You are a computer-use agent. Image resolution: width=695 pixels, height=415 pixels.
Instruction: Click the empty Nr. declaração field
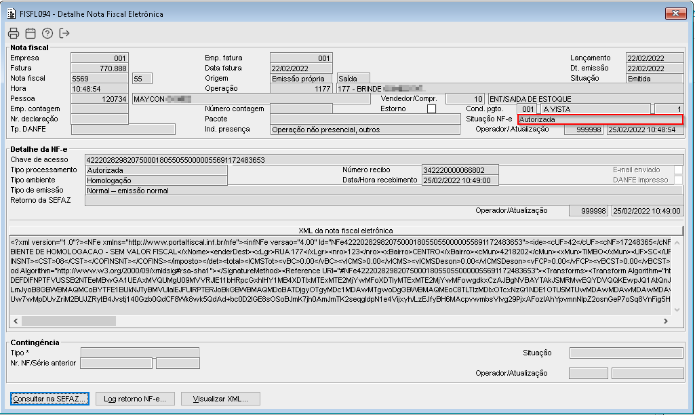(x=100, y=119)
